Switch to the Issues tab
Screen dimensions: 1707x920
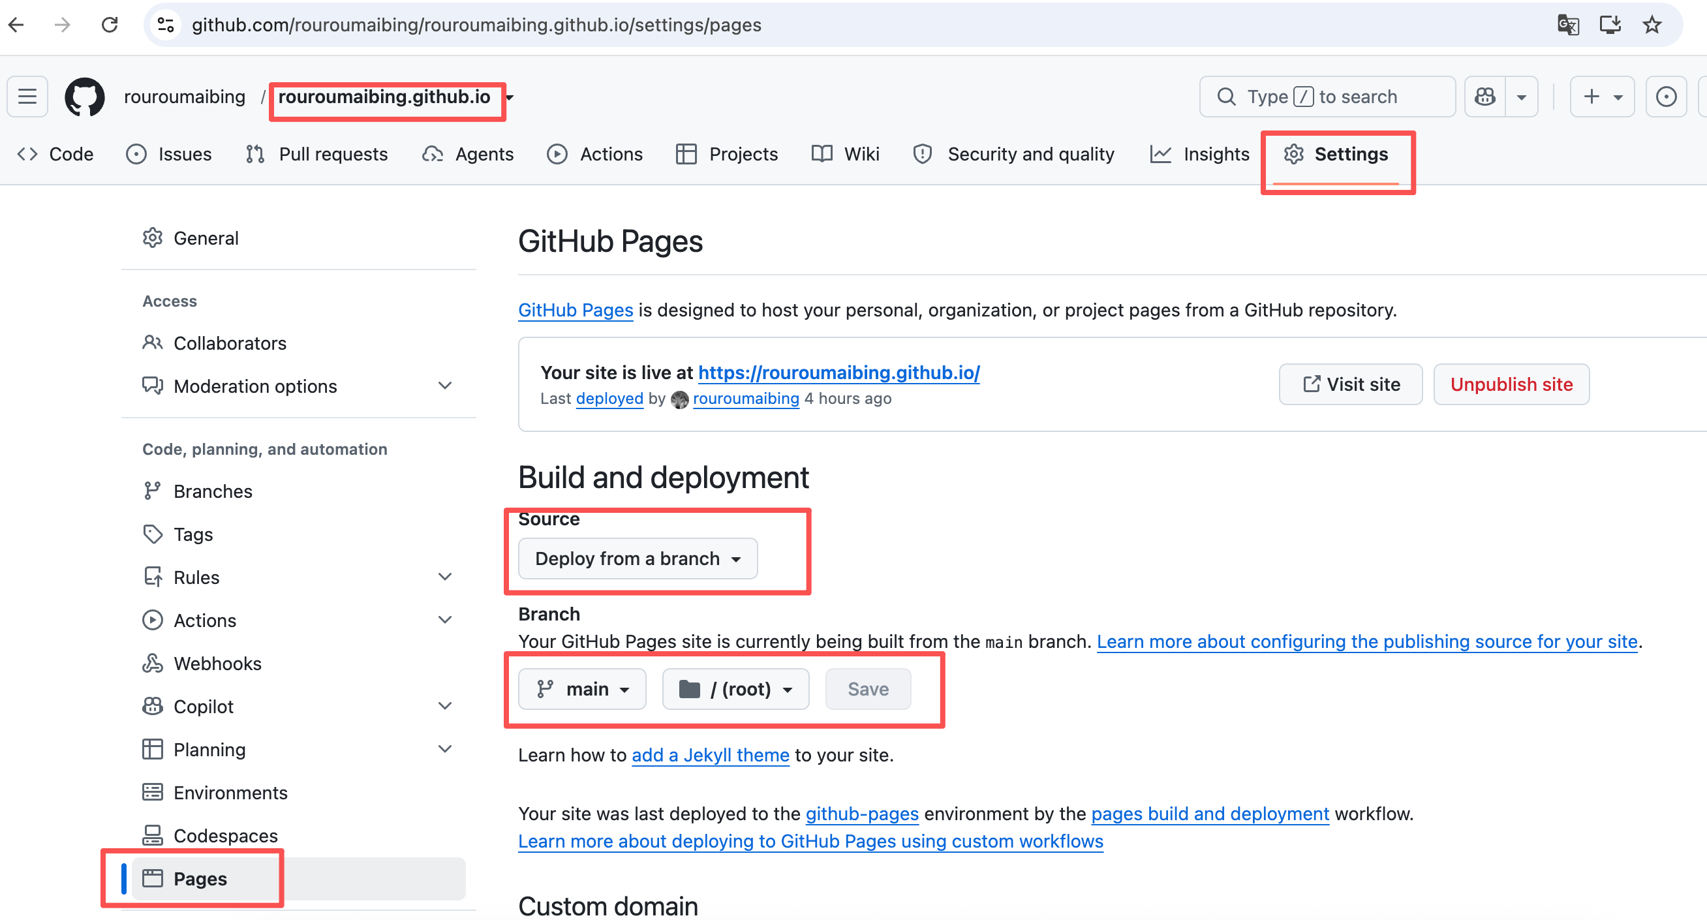(x=169, y=154)
